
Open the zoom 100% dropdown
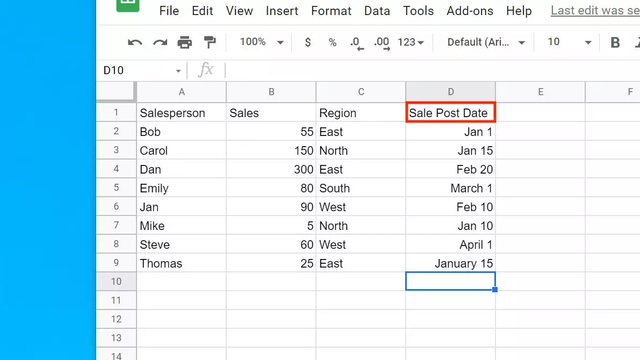pos(262,42)
